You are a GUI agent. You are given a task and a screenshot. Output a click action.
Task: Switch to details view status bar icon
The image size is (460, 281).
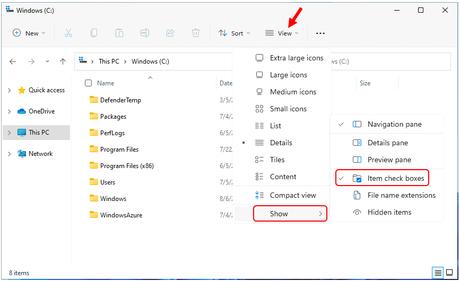[438, 273]
